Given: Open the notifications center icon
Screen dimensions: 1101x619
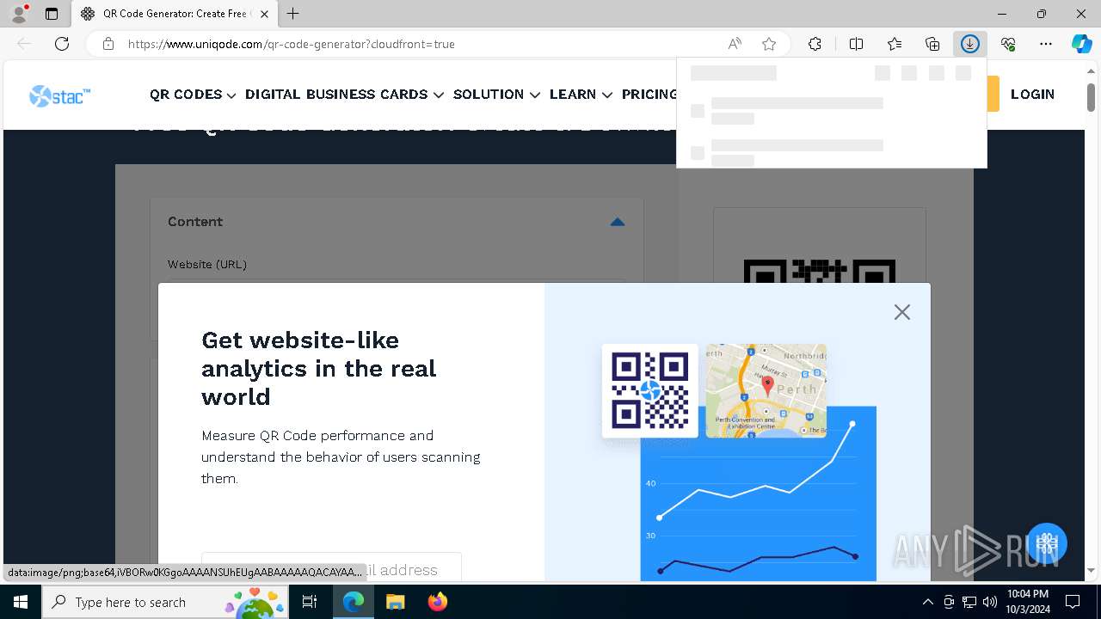Looking at the screenshot, I should (1073, 602).
